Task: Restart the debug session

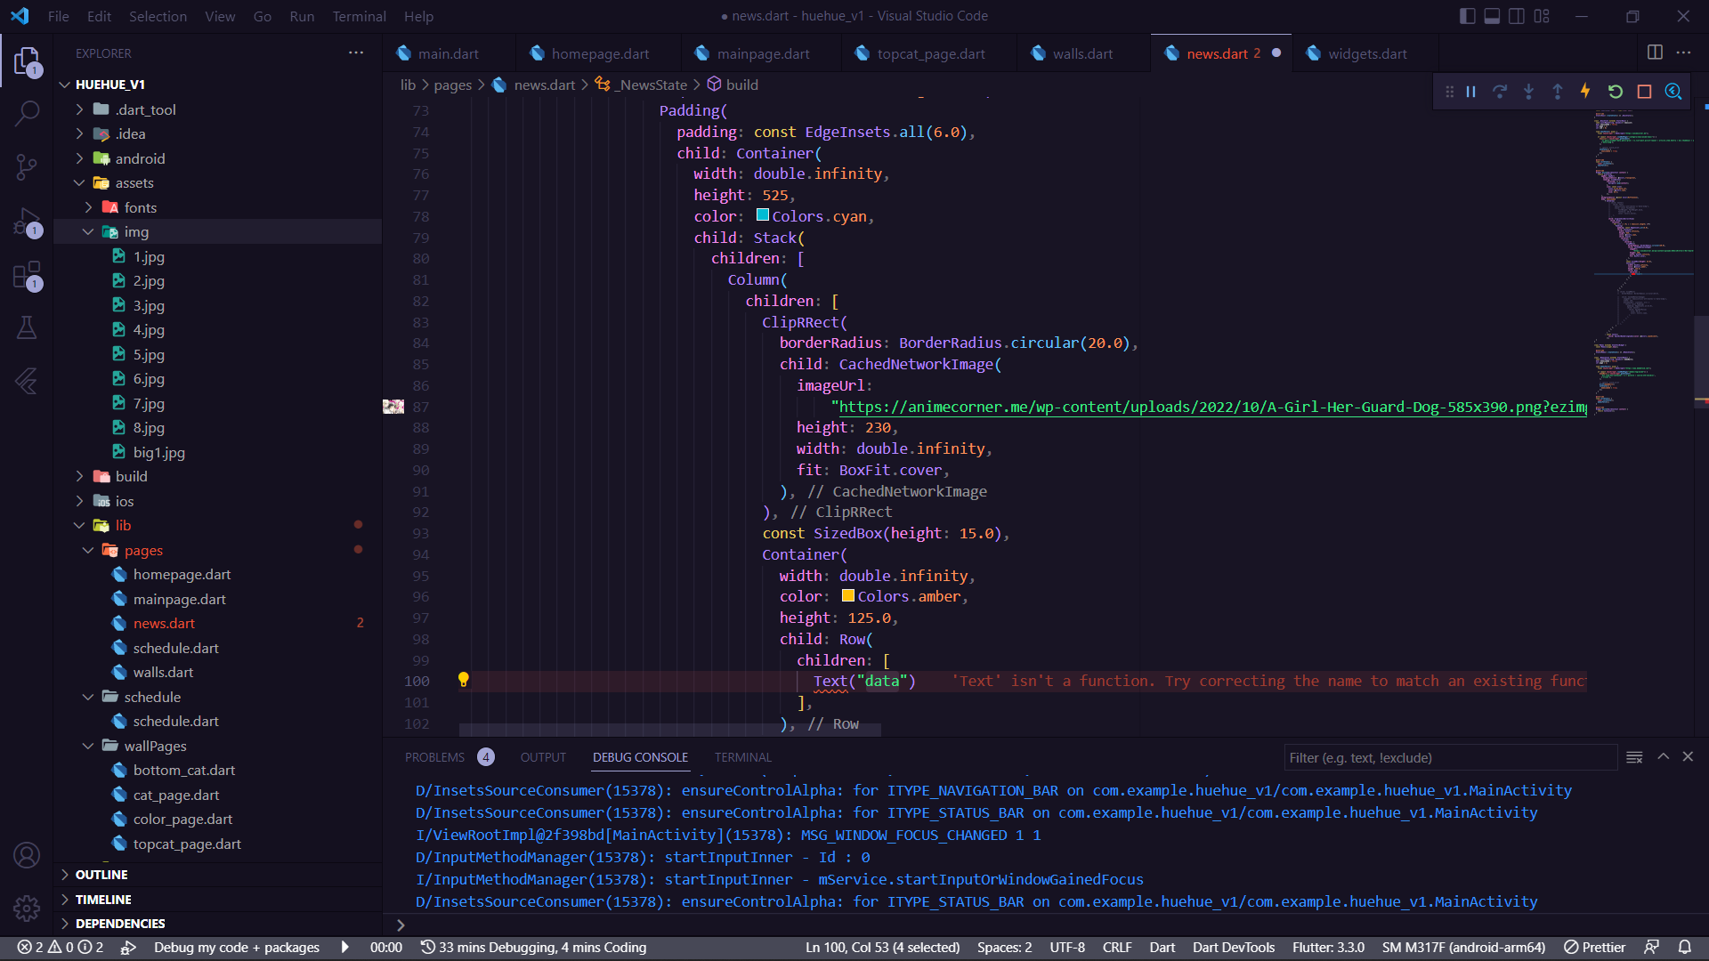Action: click(x=1616, y=92)
